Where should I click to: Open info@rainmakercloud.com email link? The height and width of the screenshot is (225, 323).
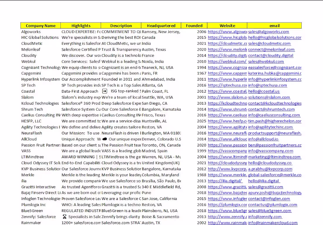273,223
